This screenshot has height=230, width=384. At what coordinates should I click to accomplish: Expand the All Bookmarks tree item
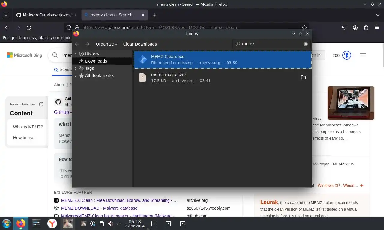point(76,75)
